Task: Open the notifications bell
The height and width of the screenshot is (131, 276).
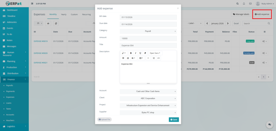Action: 244,4
